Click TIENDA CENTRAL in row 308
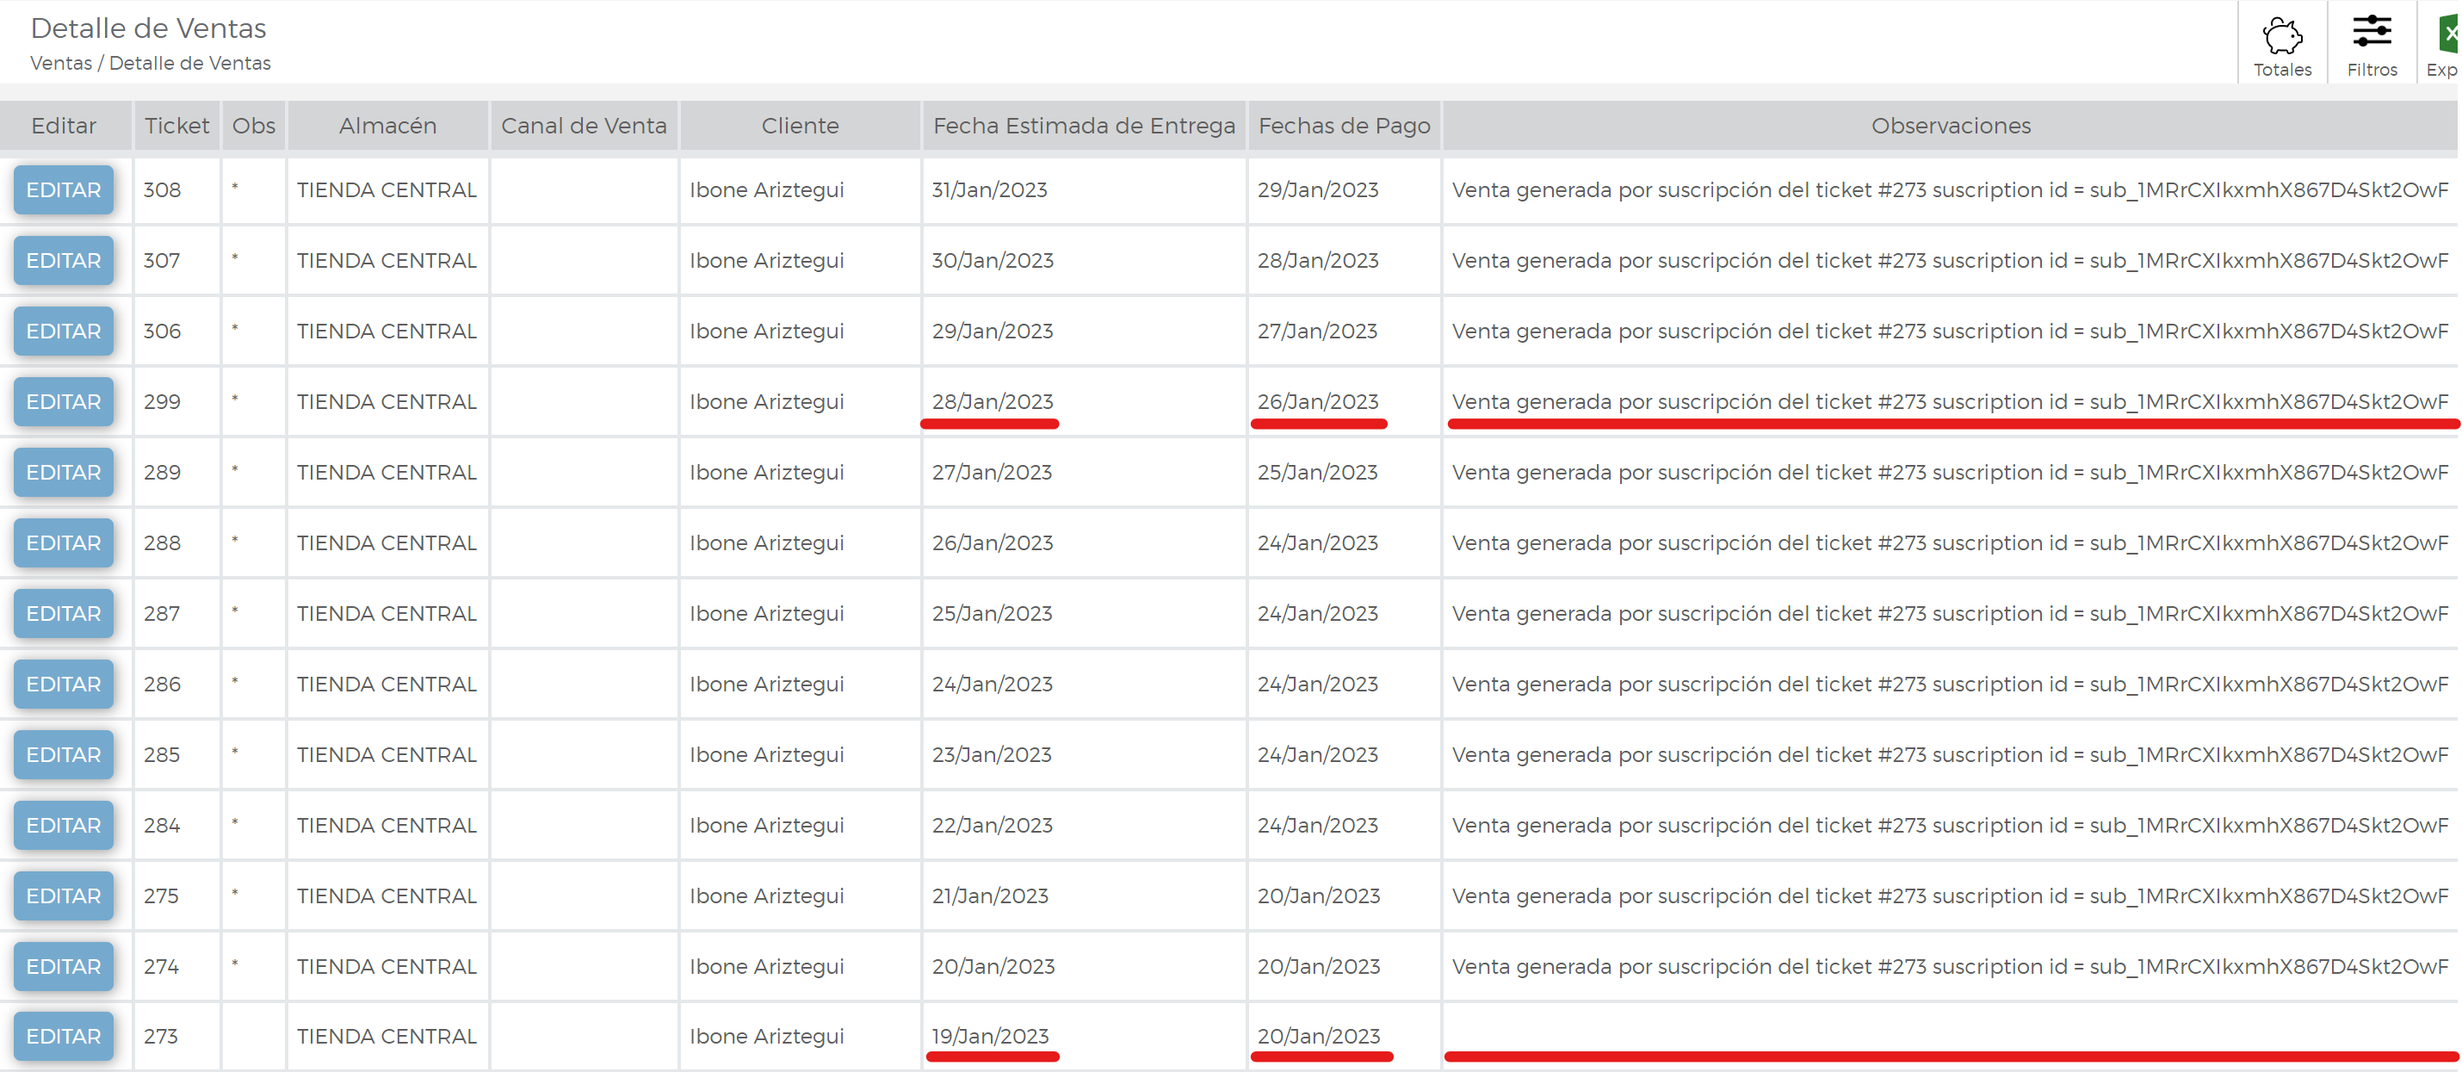The image size is (2462, 1072). coord(387,190)
